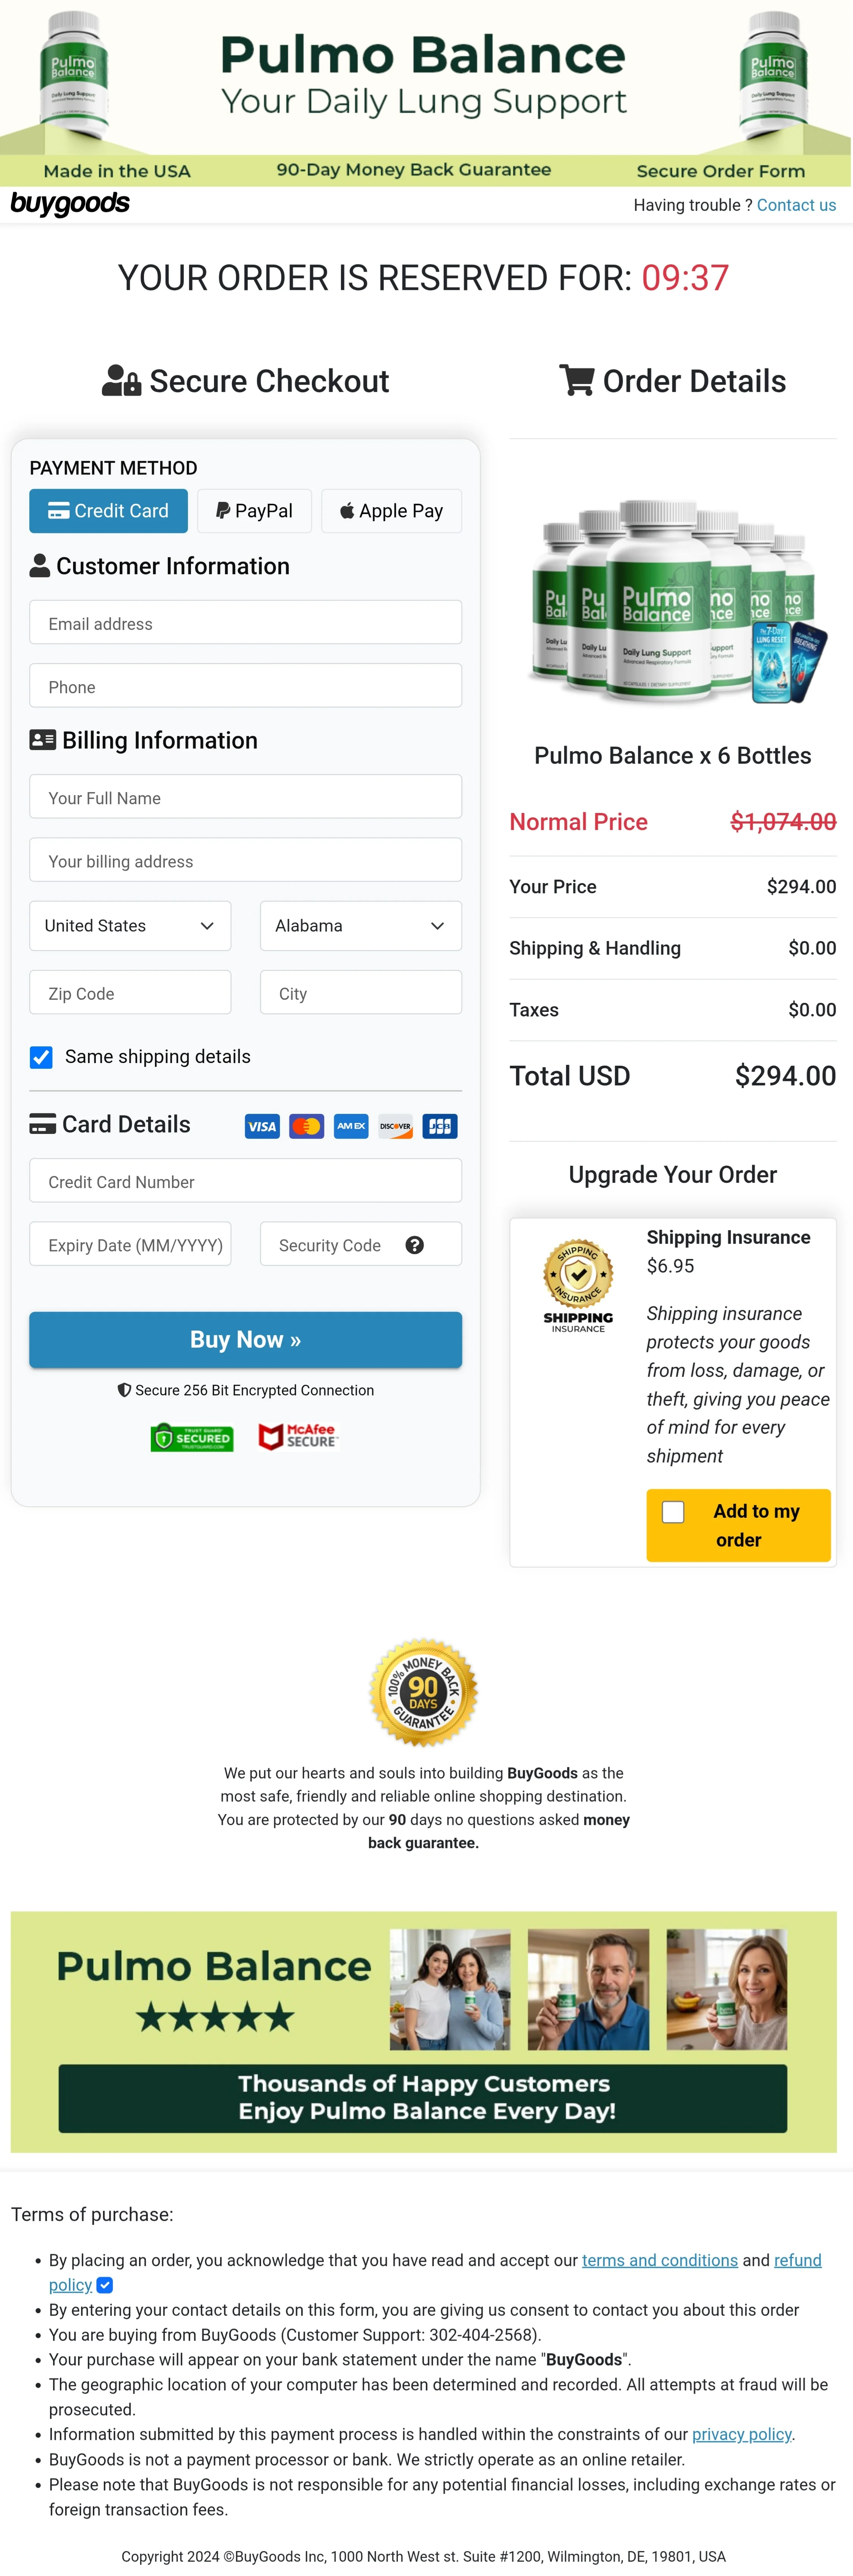Open the United States country dropdown
Screen dimensions: 853x2576
(130, 925)
